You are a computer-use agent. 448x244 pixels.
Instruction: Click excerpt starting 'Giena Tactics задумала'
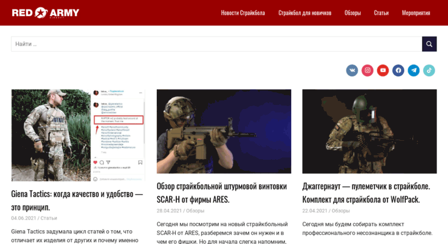pyautogui.click(x=75, y=236)
